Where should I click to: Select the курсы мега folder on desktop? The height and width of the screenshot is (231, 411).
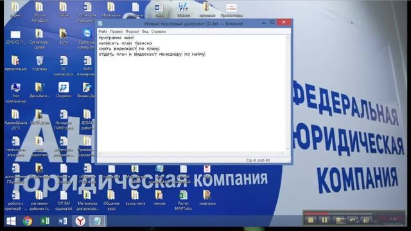[135, 198]
